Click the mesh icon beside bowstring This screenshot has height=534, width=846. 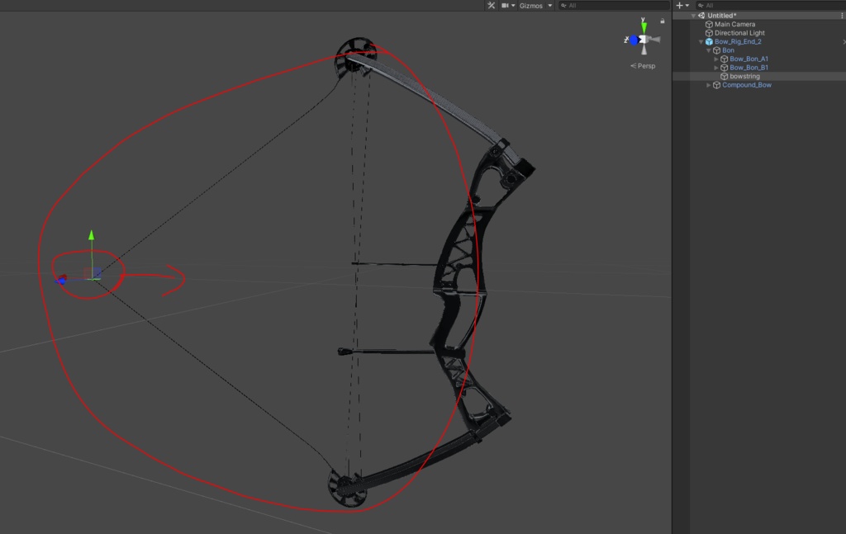[725, 76]
